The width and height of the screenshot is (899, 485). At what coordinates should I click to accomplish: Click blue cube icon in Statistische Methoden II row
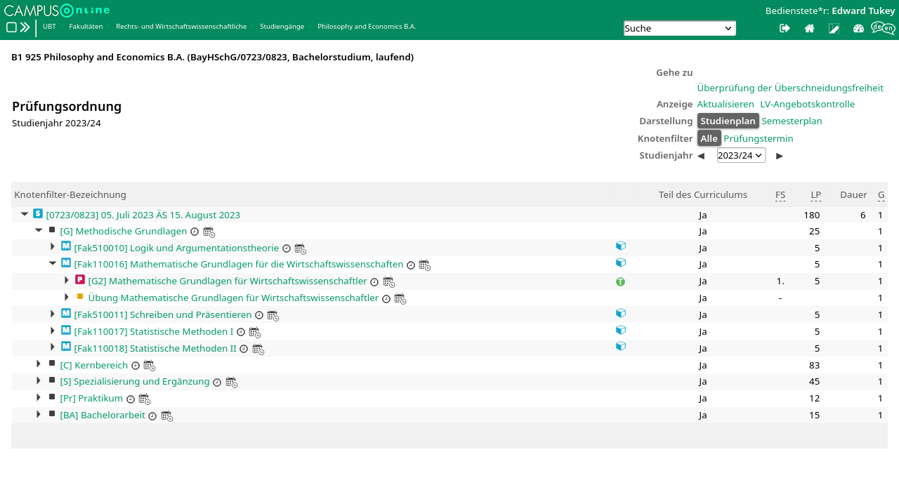tap(621, 346)
